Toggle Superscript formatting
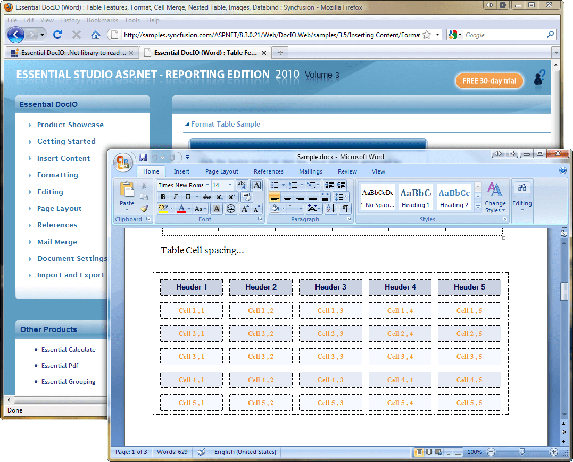 (x=231, y=197)
